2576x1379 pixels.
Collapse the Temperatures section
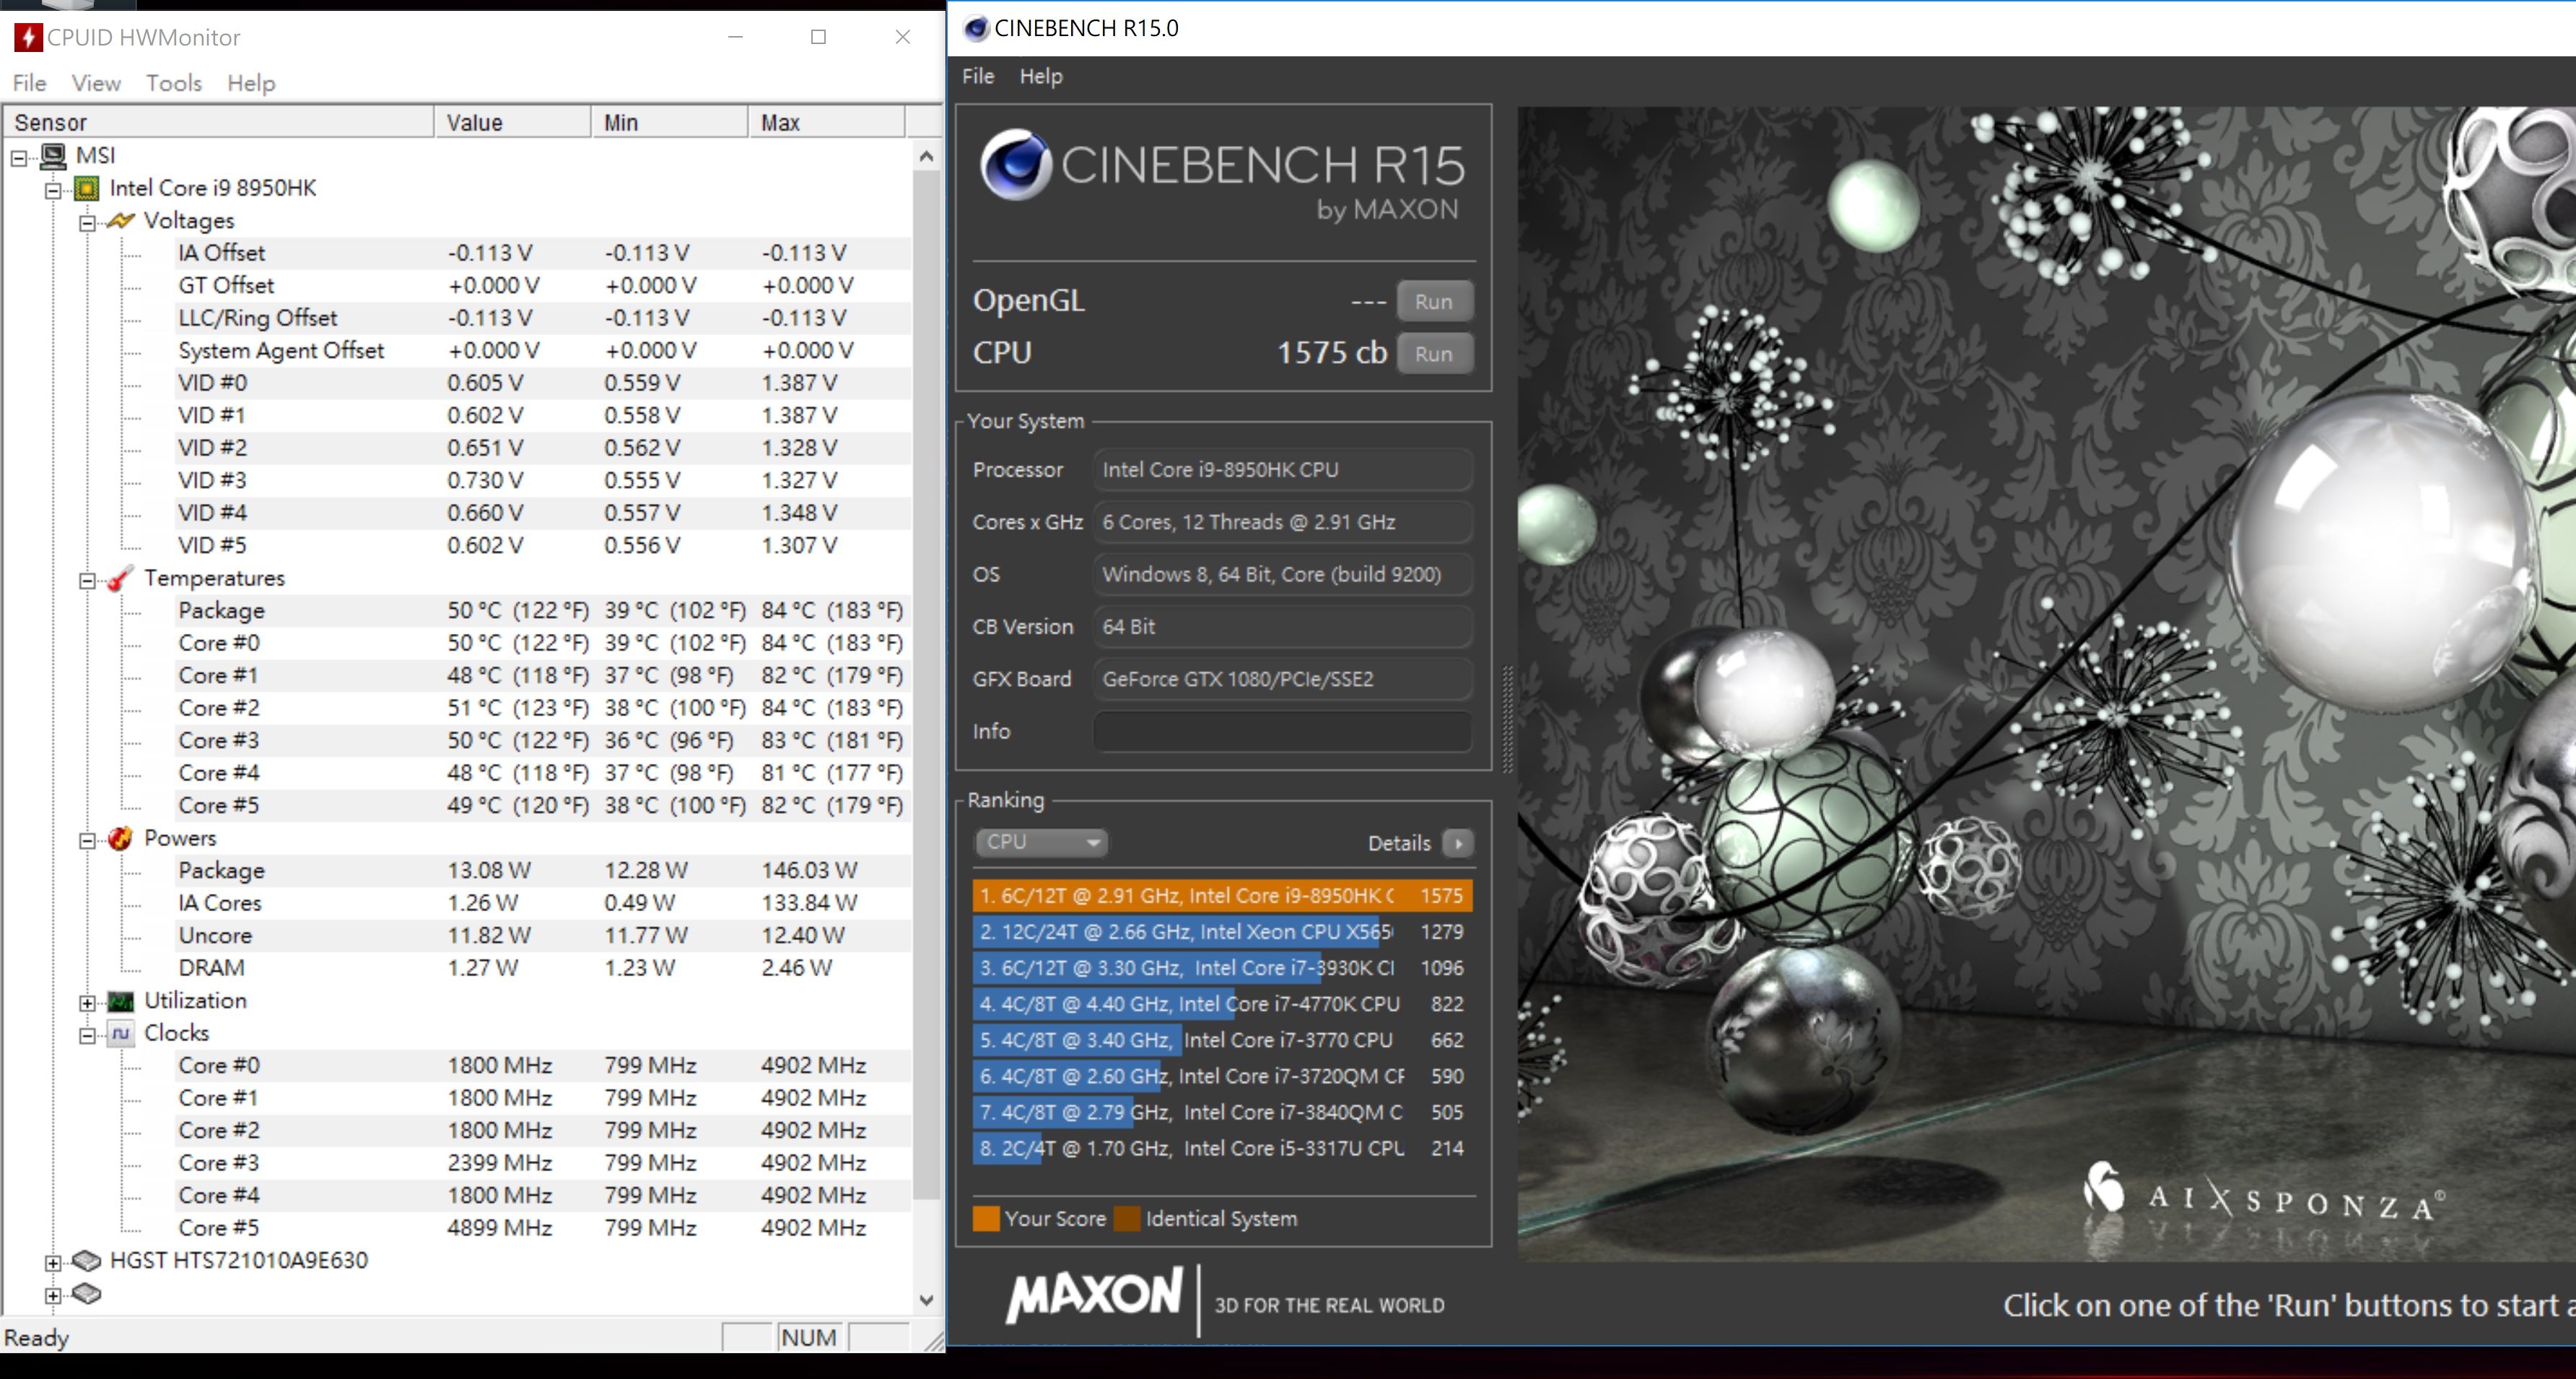click(87, 580)
